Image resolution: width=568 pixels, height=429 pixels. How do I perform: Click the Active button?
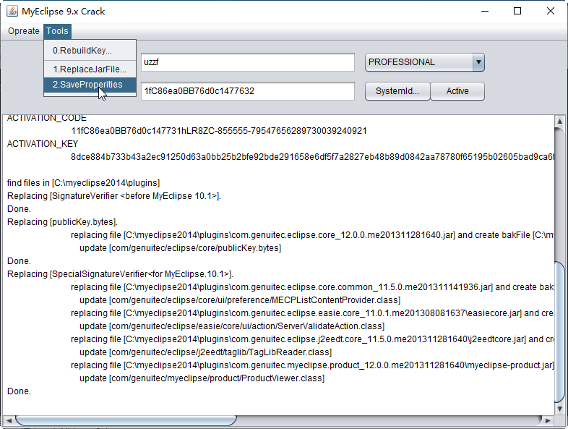click(457, 91)
